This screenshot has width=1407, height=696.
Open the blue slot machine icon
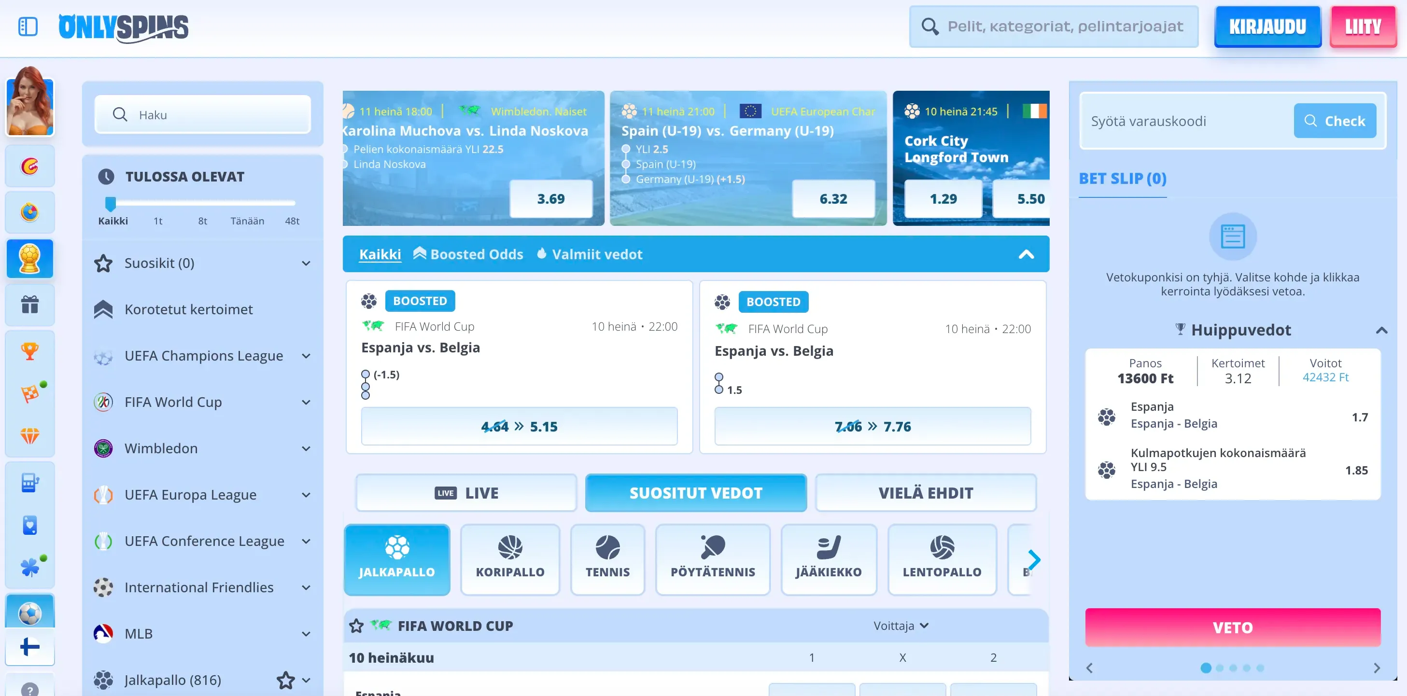30,483
